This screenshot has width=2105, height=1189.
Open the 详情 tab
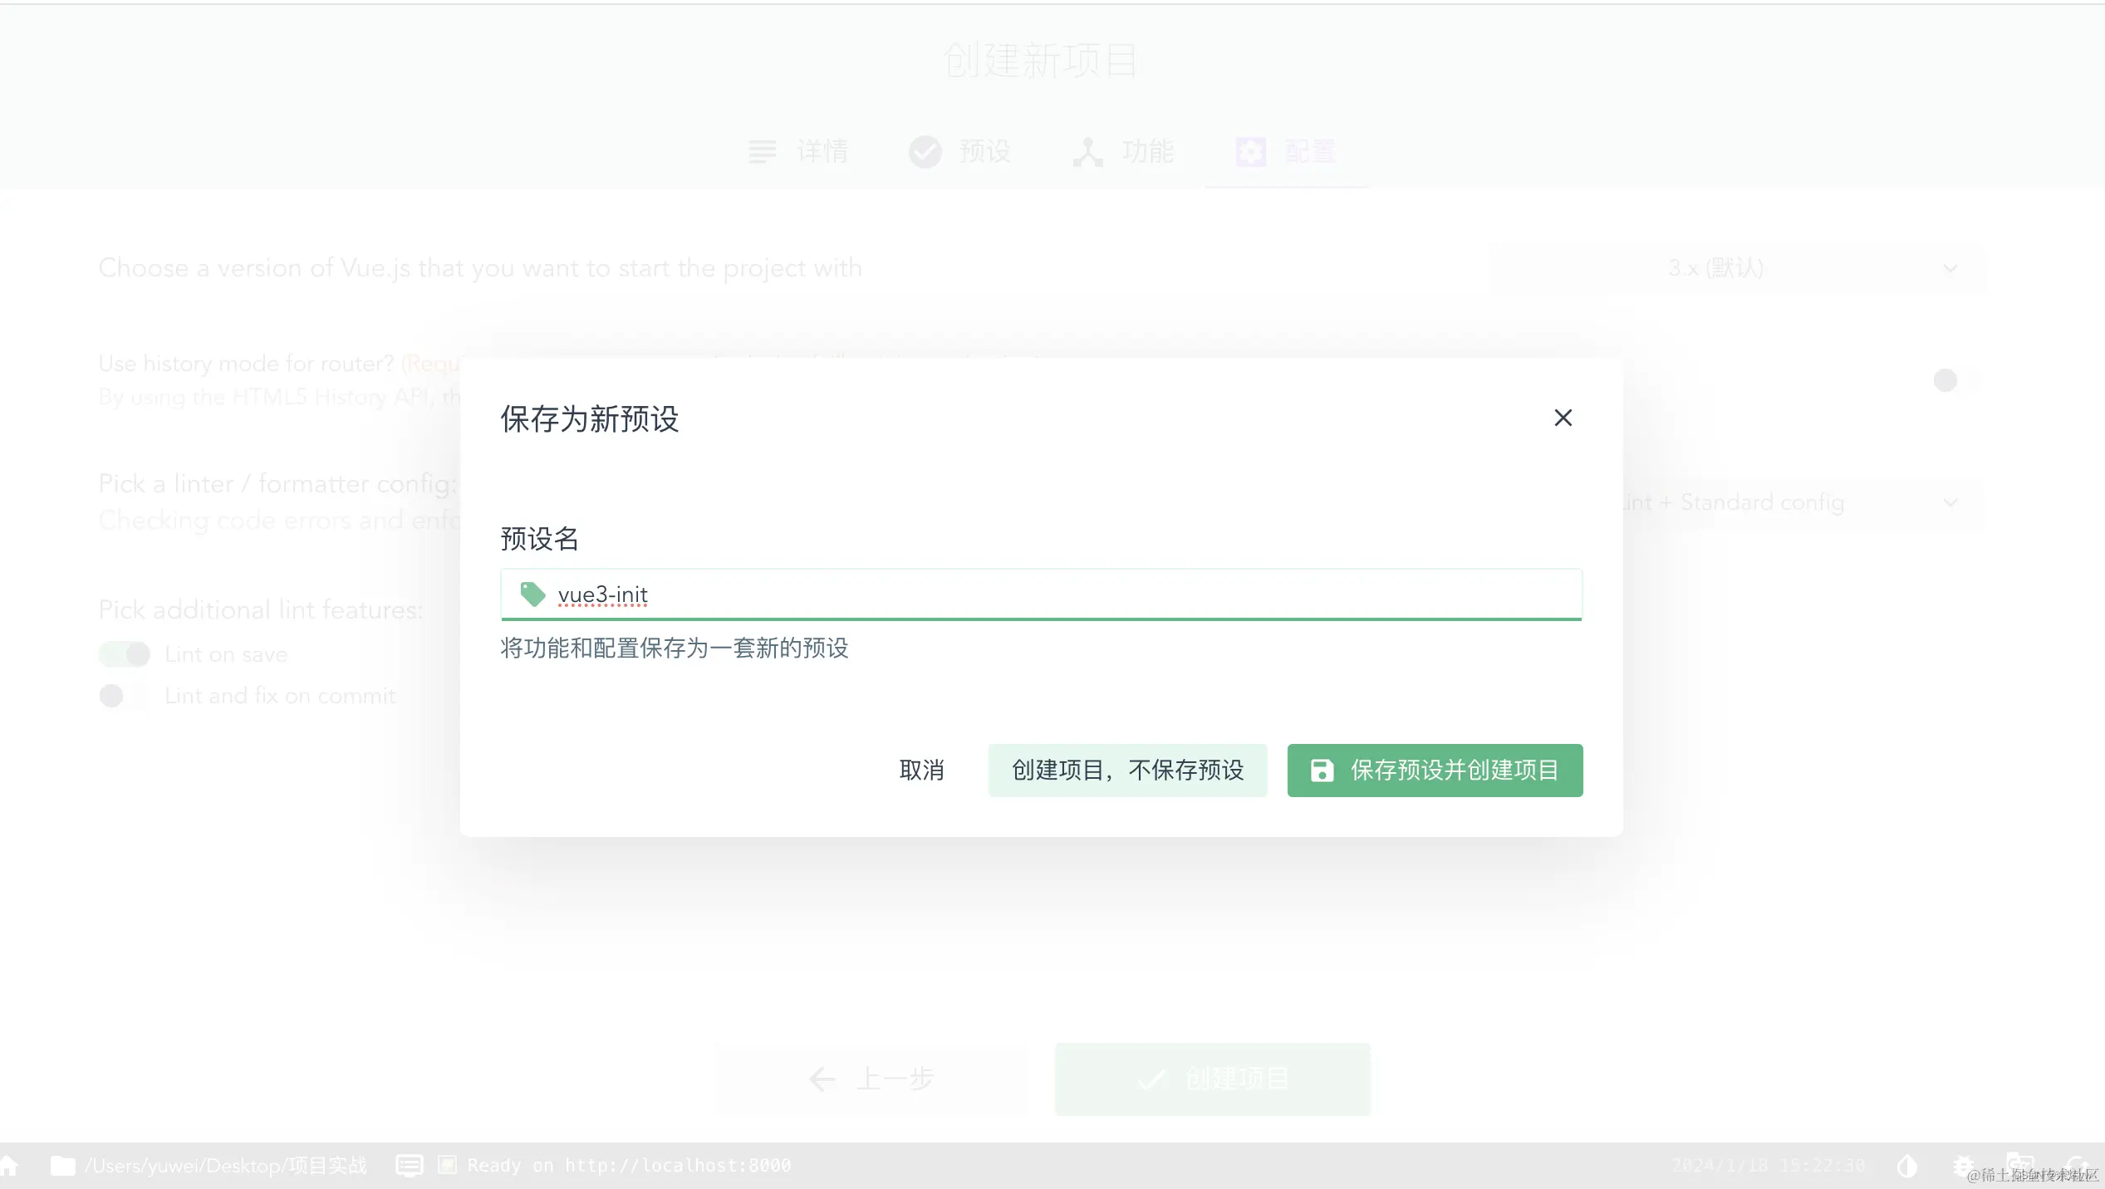[798, 151]
